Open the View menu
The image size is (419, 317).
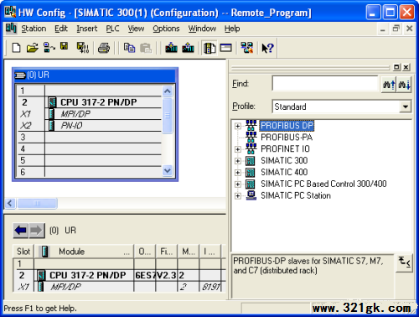[136, 29]
